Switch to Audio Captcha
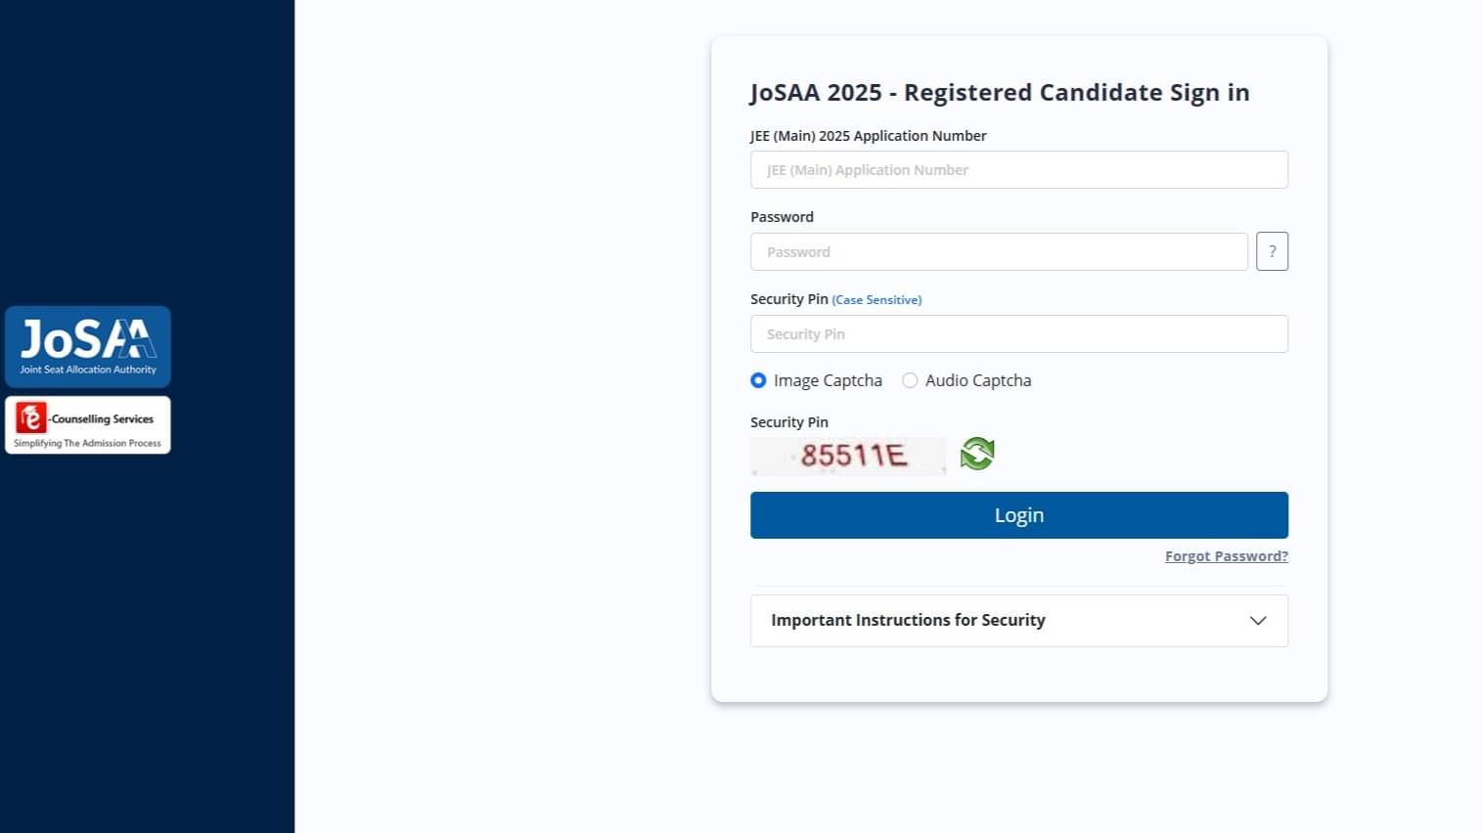This screenshot has height=833, width=1481. (x=910, y=380)
